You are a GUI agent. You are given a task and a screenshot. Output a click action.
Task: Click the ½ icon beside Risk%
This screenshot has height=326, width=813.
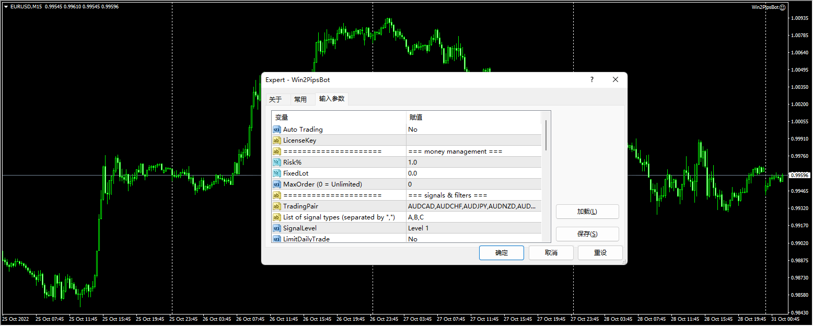277,162
